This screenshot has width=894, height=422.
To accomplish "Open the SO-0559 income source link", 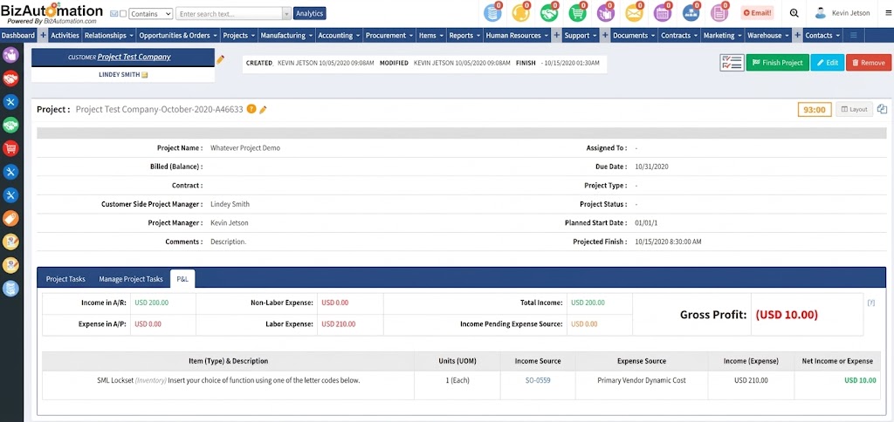I will coord(538,380).
